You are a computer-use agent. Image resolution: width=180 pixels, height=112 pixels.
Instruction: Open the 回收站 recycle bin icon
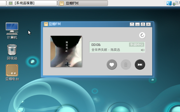click(x=12, y=52)
